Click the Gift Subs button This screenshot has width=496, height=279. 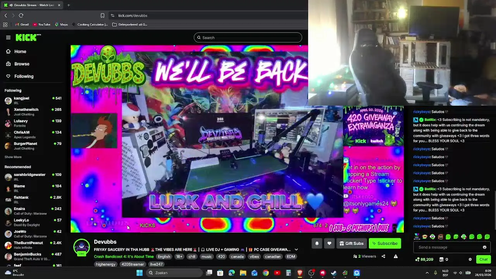point(351,243)
